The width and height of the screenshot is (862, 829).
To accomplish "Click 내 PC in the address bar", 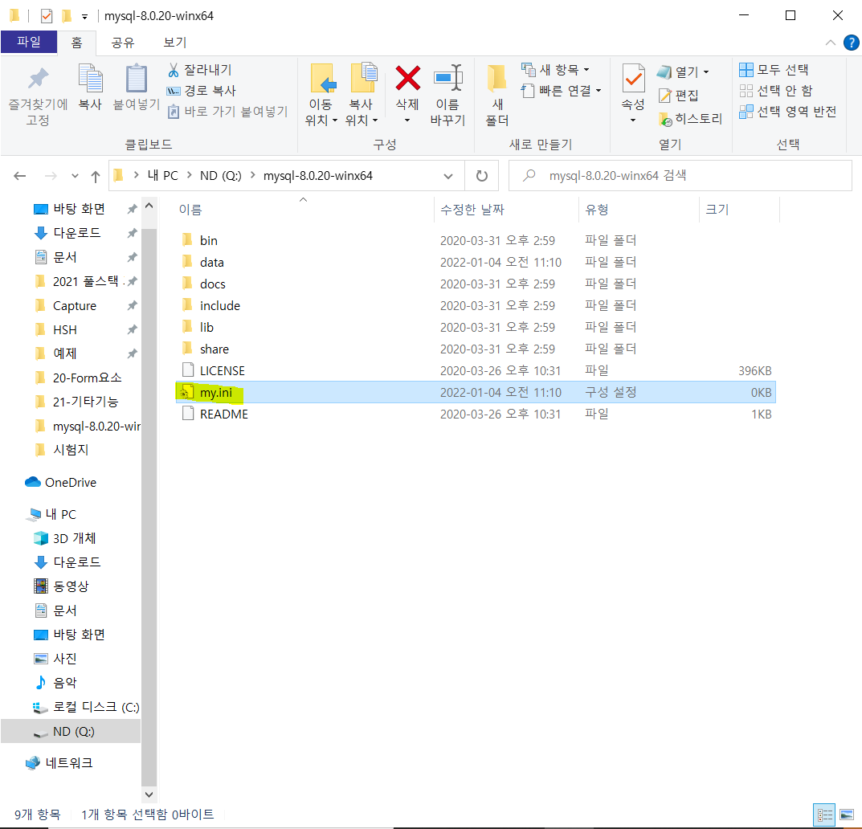I will point(163,176).
